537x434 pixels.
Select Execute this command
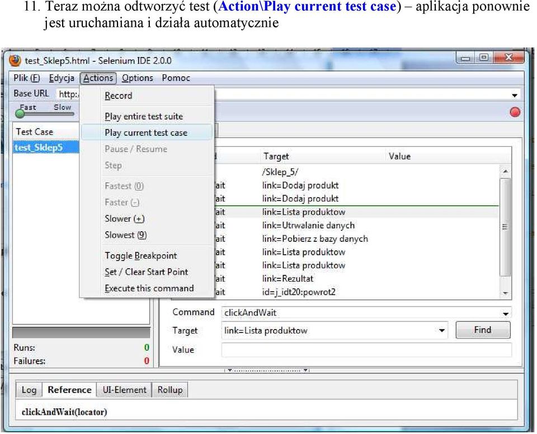pos(147,288)
